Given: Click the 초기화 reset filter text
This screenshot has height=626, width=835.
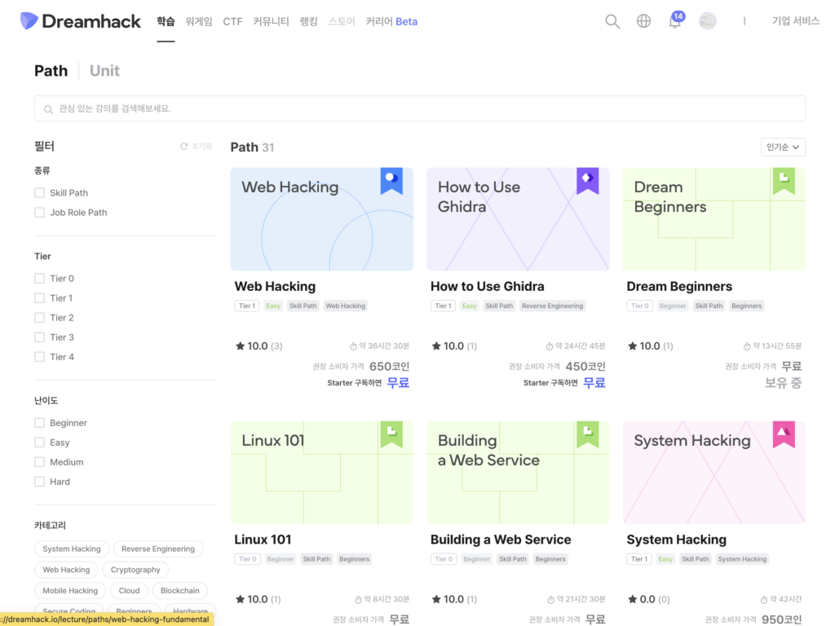Looking at the screenshot, I should point(201,147).
